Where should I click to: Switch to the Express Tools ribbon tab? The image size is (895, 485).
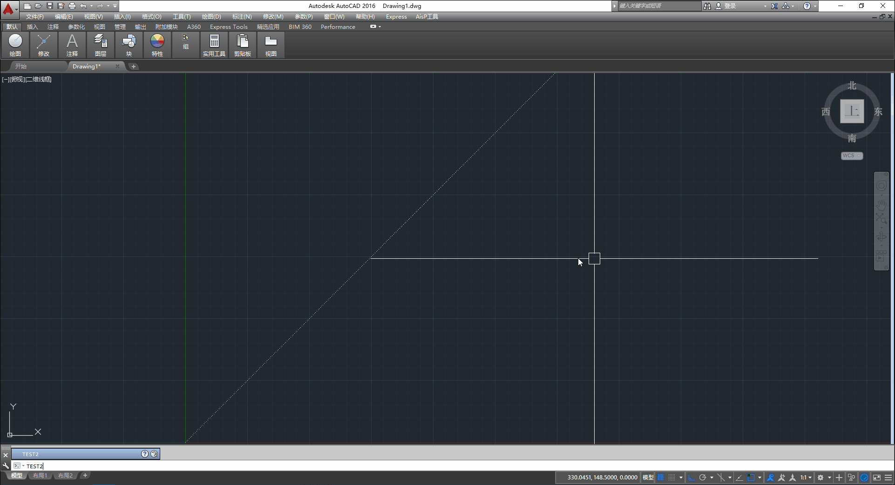point(229,27)
